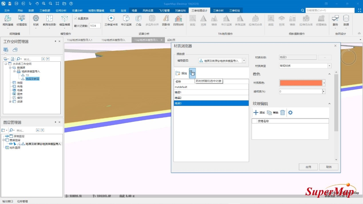363x204 pixels.
Task: Expand 资源 tree node
Action: click(x=10, y=101)
